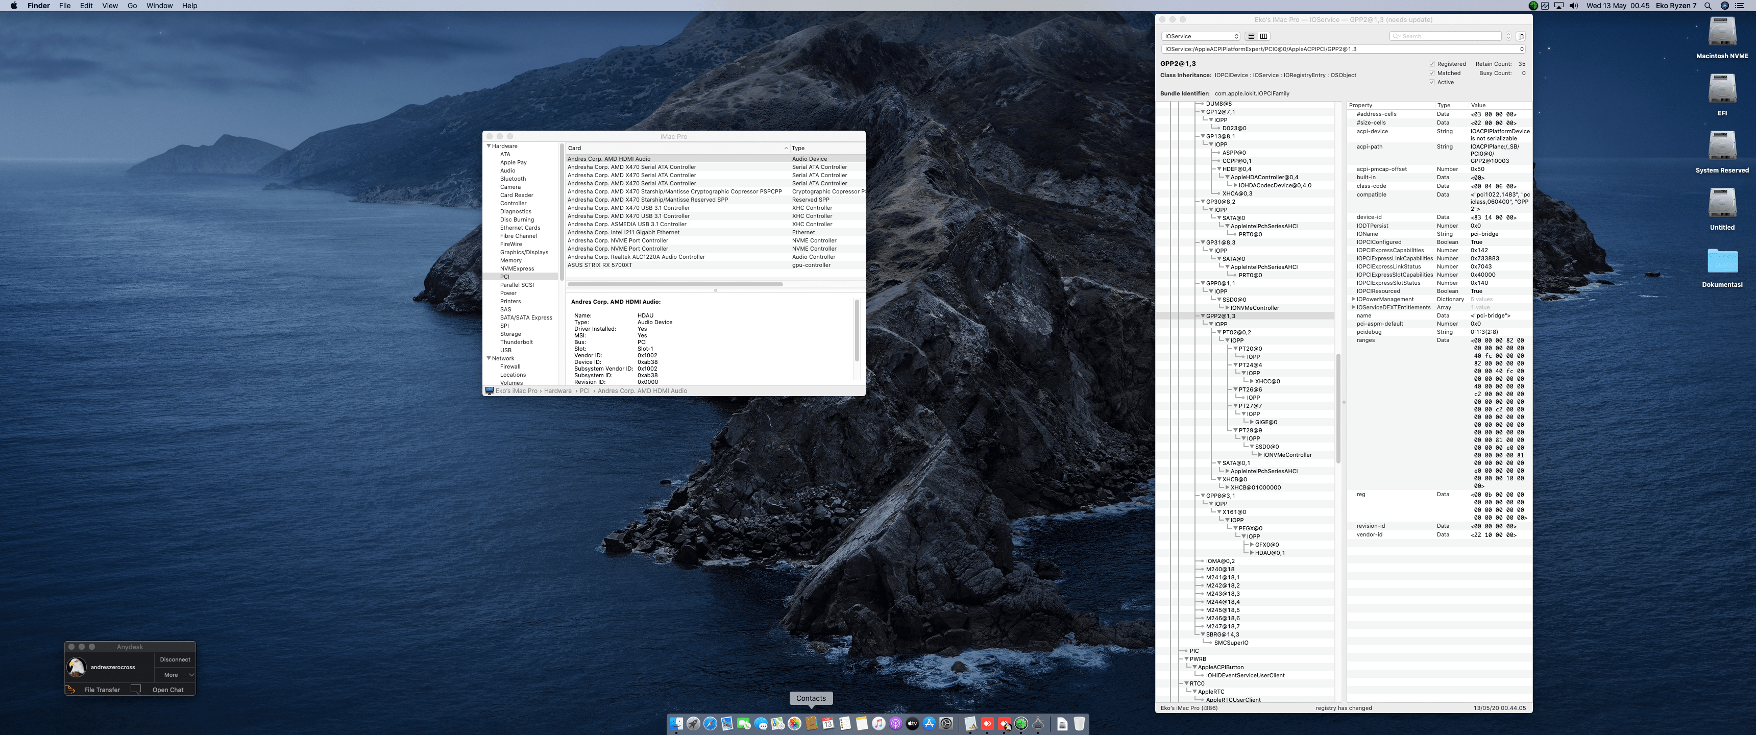Expand the IOPowerManagement dictionary property
1756x735 pixels.
tap(1353, 299)
